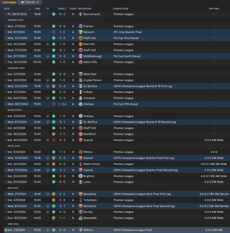Toggle the checkmark on Newcastle fixture row
This screenshot has width=230, height=233.
click(6, 218)
